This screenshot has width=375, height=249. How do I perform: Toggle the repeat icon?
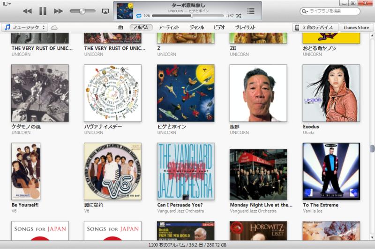tap(139, 16)
